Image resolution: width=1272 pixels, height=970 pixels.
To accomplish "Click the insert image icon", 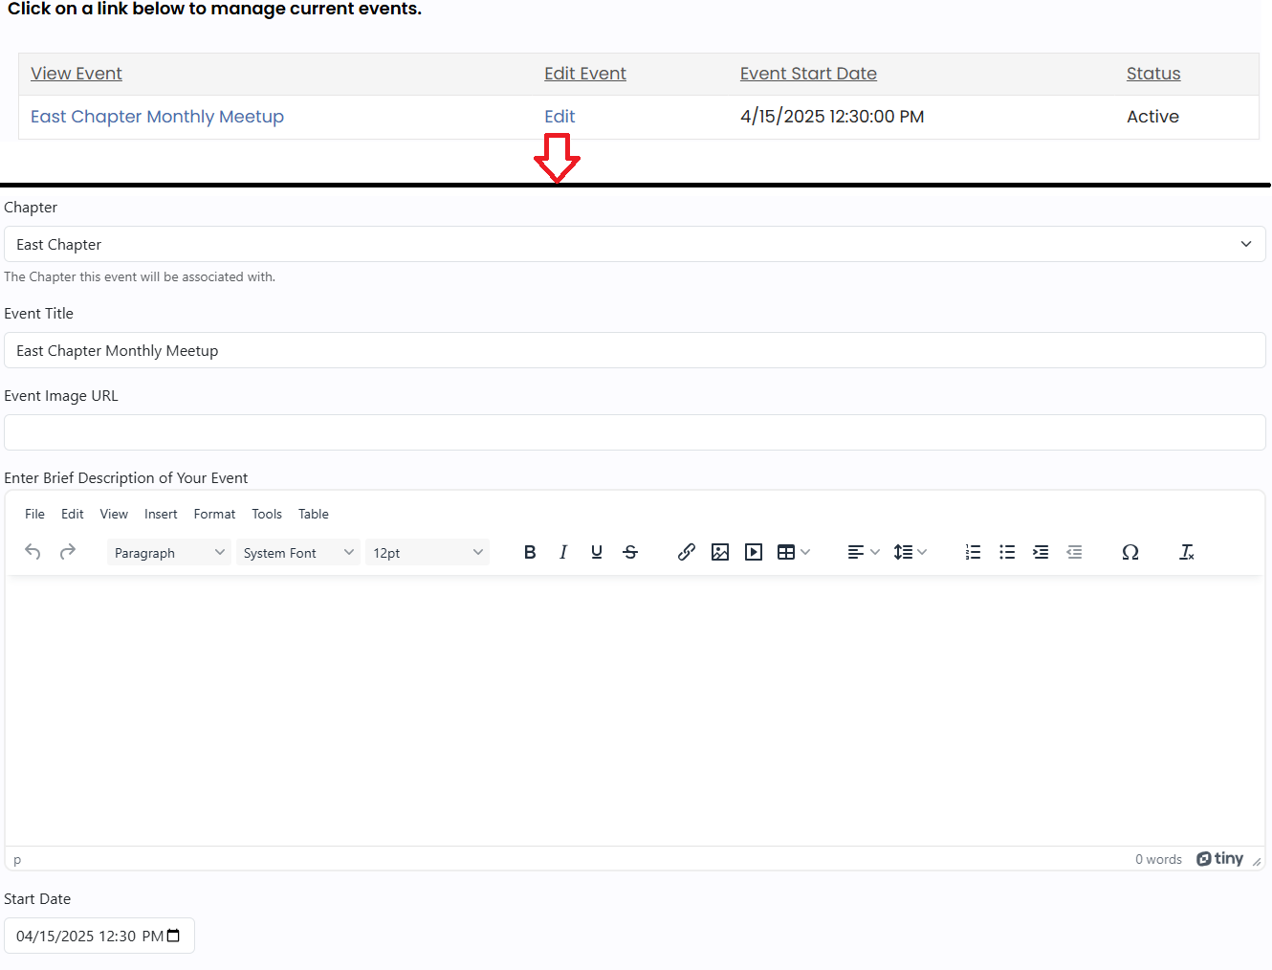I will 720,552.
